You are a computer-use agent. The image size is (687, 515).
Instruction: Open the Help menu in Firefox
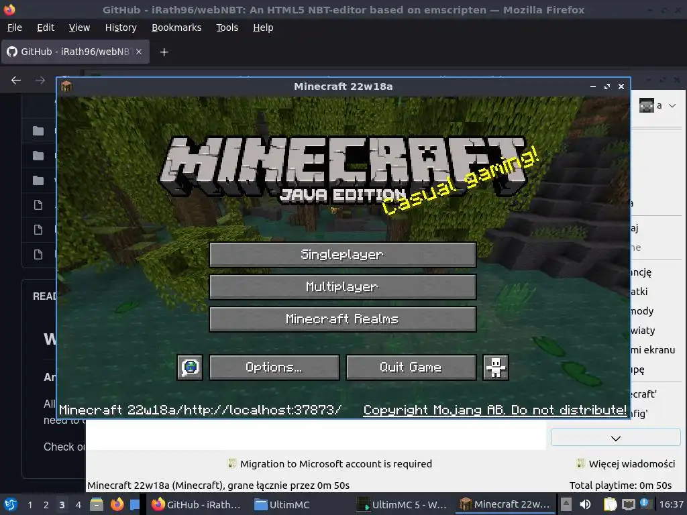coord(263,27)
